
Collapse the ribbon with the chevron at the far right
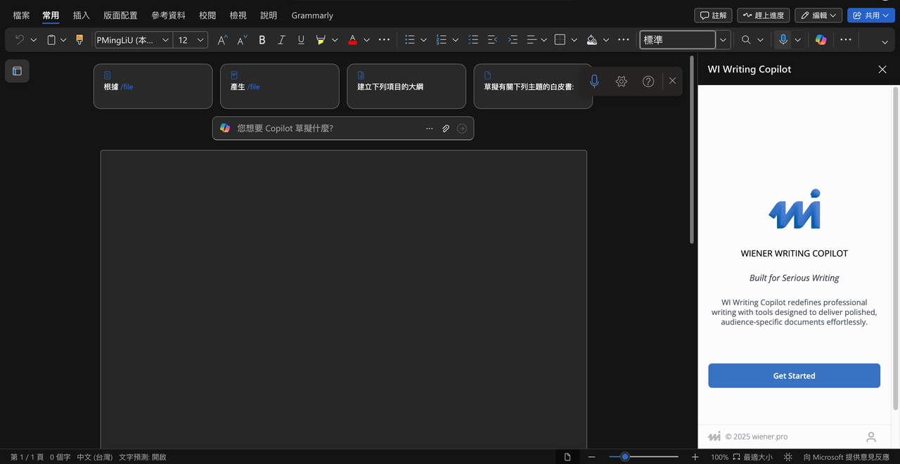[885, 41]
